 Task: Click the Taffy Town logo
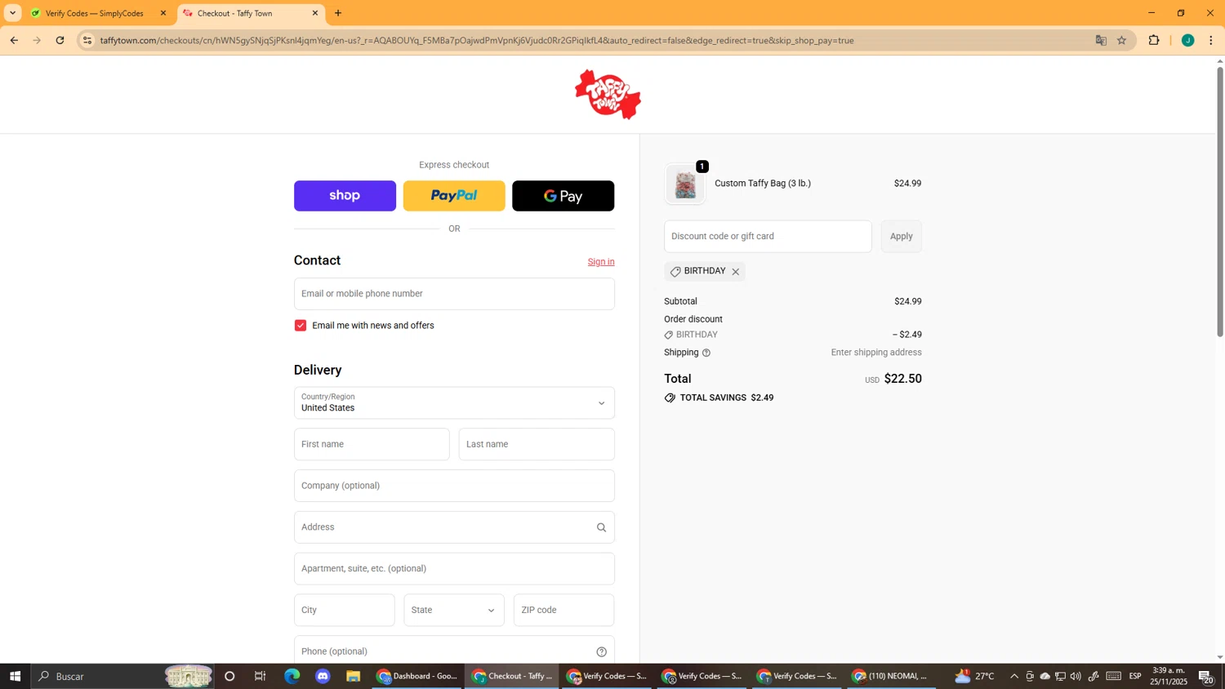click(608, 94)
